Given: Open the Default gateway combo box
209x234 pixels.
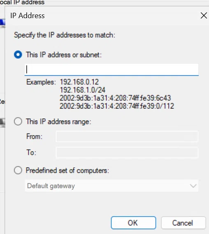Looking at the screenshot, I should tap(111, 186).
